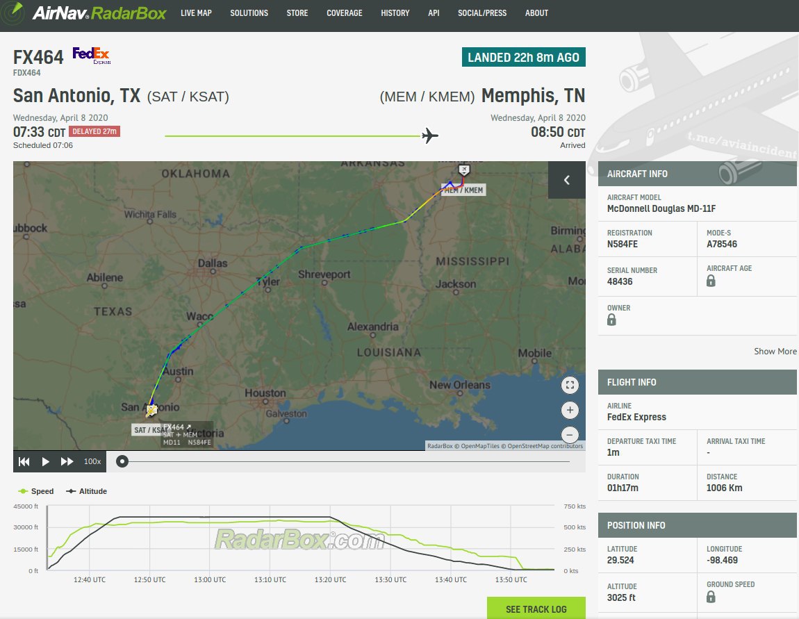
Task: Open the COVERAGE menu item
Action: (345, 13)
